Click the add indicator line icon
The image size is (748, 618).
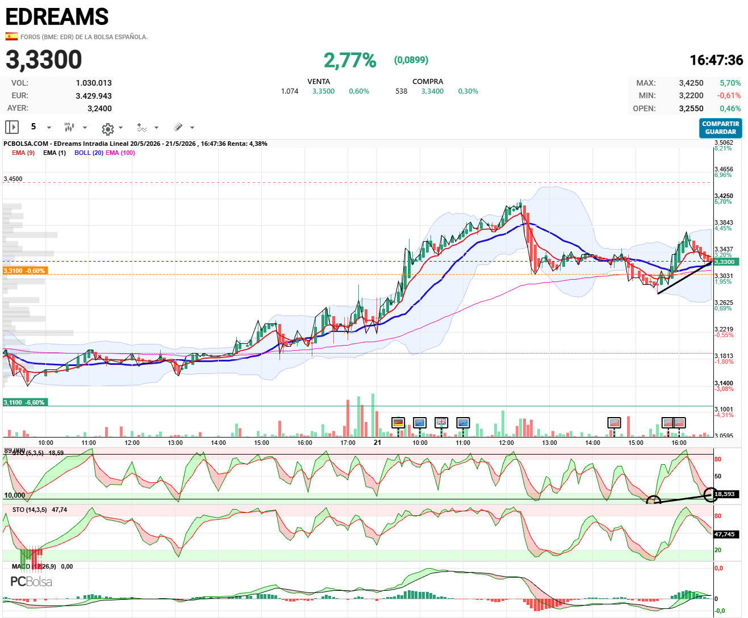click(142, 127)
